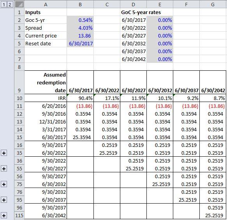The image size is (227, 220).
Task: Expand the outline group at row 35
Action: (x=4, y=153)
